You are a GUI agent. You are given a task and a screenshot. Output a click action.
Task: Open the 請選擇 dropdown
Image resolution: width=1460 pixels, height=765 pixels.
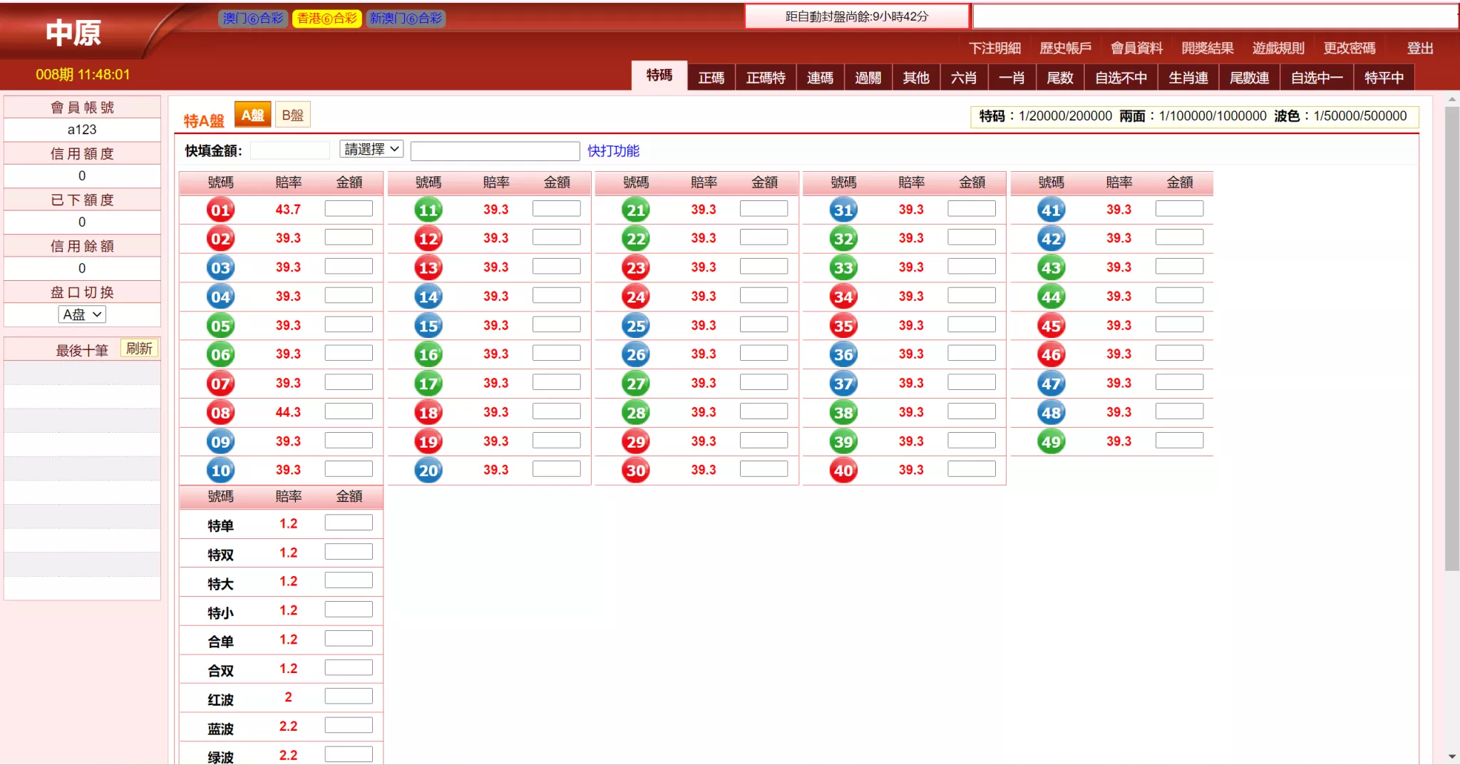371,150
